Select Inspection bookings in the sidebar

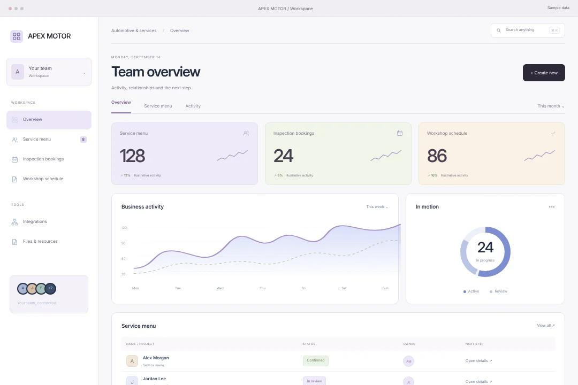pyautogui.click(x=49, y=159)
